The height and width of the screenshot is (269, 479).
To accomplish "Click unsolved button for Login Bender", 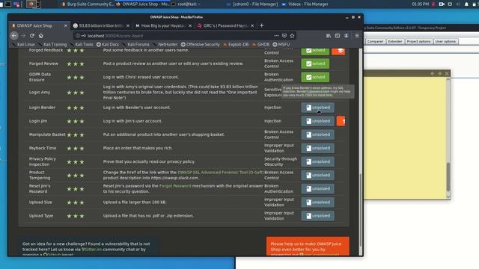I will pos(317,108).
